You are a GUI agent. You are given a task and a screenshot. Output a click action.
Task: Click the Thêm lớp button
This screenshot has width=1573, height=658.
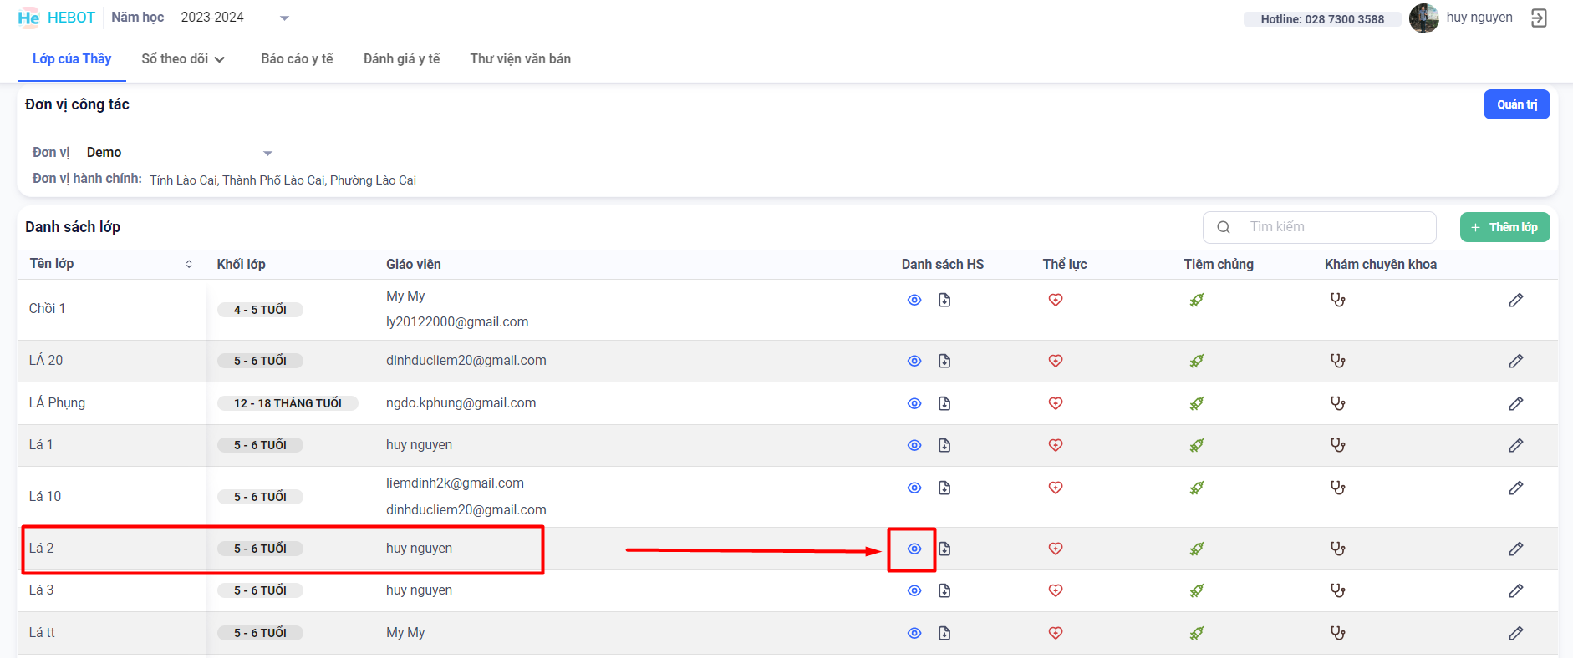pos(1504,227)
